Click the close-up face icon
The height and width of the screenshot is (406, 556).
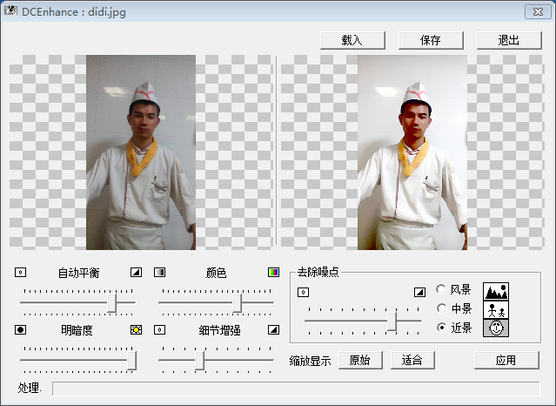click(x=496, y=328)
